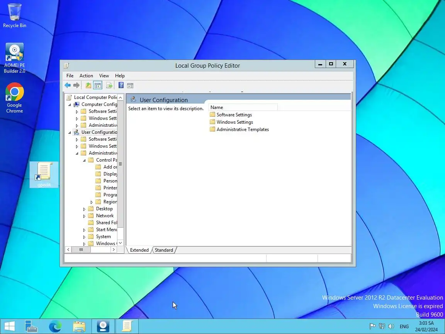Expand the Start Menu tree node

click(x=84, y=230)
